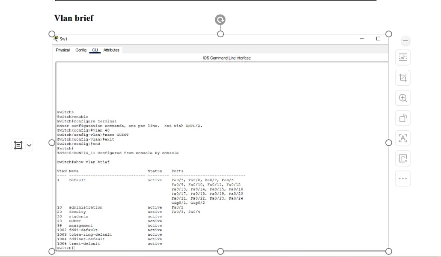The image size is (441, 257).
Task: Click the extract text icon
Action: coord(403,138)
